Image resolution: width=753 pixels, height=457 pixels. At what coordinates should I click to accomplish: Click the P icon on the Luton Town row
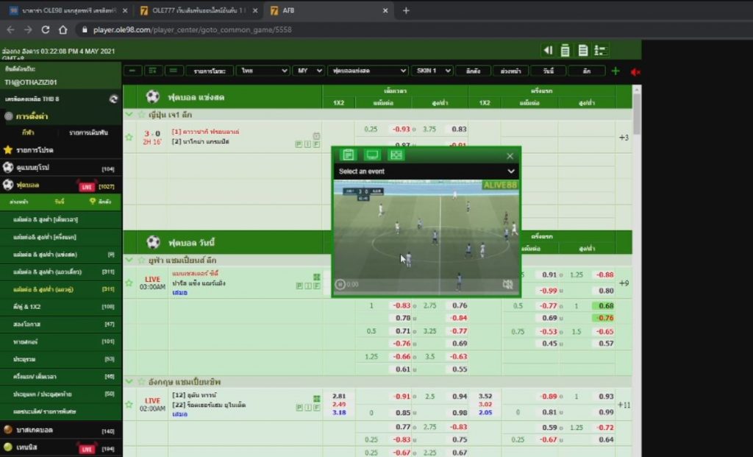(x=299, y=408)
